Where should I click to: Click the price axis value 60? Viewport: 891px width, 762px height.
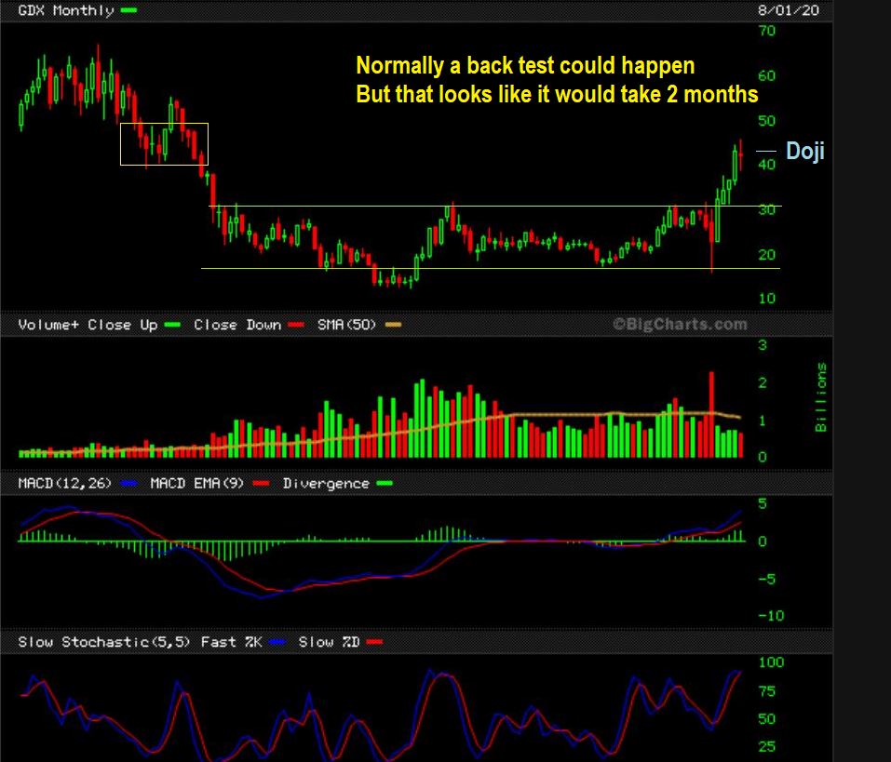pyautogui.click(x=767, y=75)
